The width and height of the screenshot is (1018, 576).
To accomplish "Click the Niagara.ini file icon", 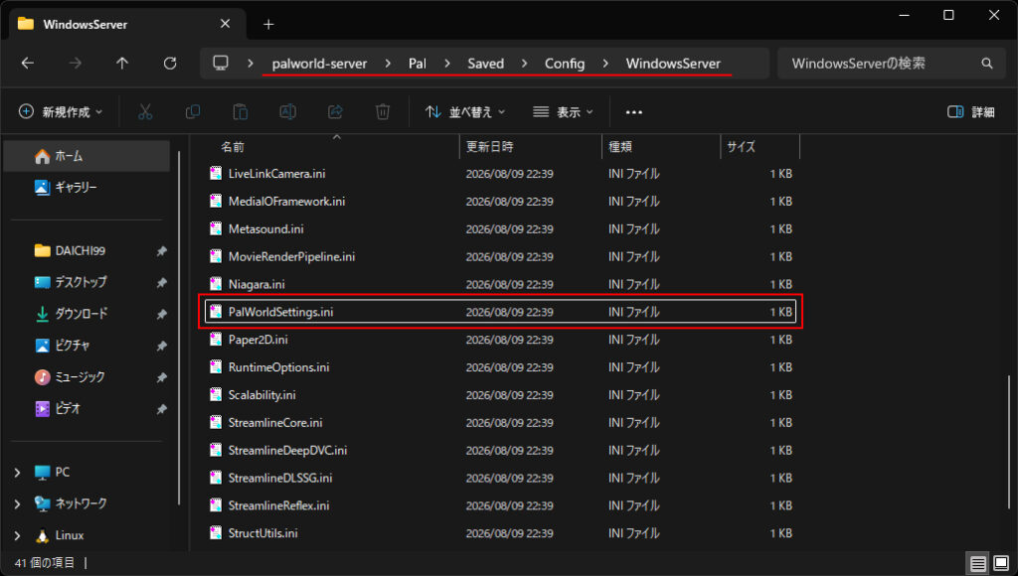I will pos(216,284).
